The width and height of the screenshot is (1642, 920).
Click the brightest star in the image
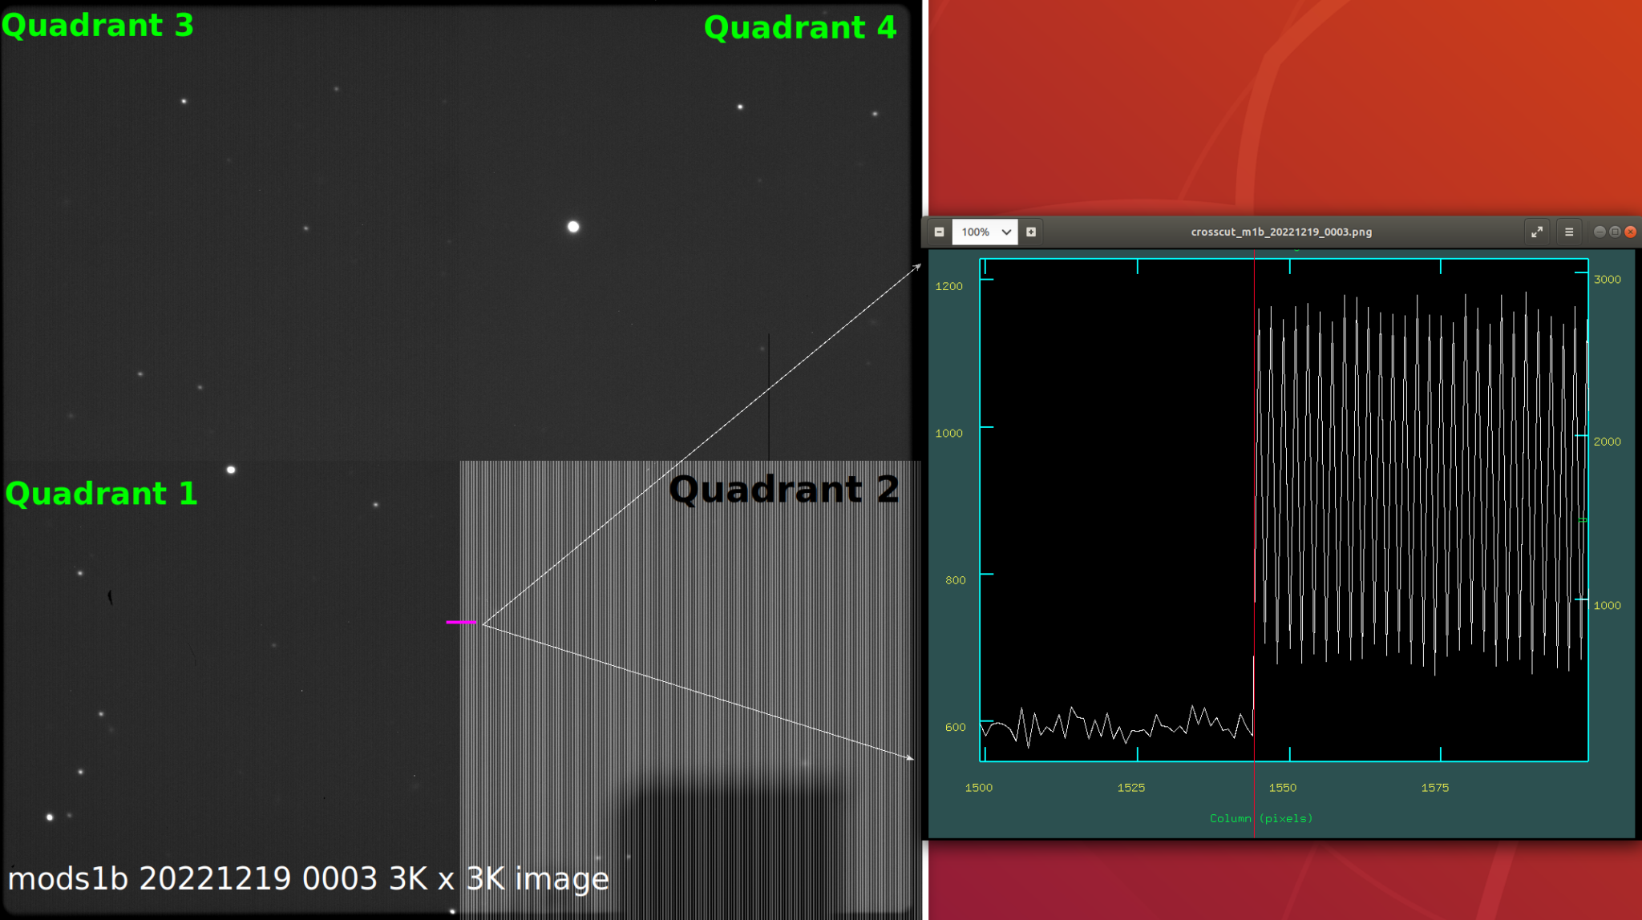click(x=573, y=227)
